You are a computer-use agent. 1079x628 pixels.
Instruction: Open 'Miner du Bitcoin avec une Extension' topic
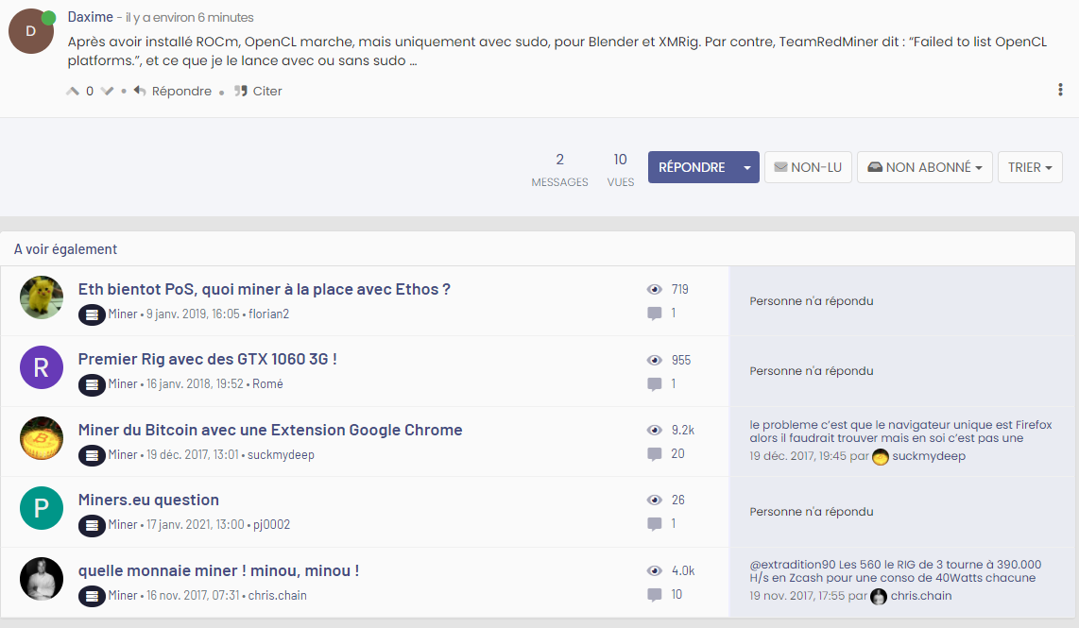(x=270, y=430)
